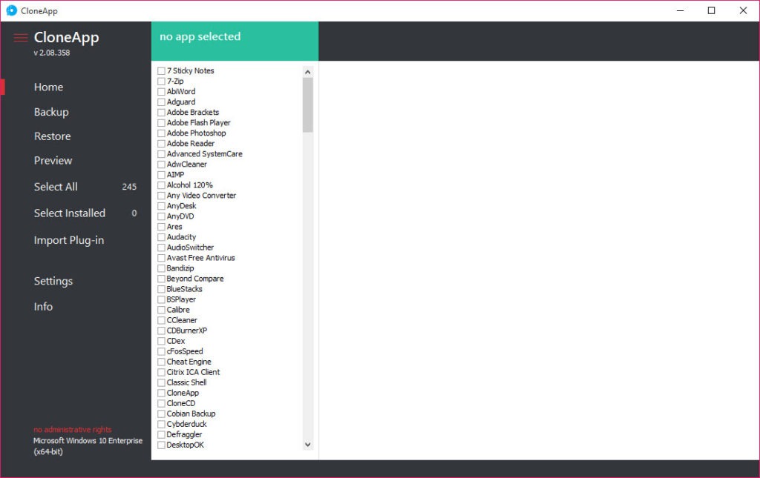Check the Citrix ICA Client checkbox
760x478 pixels.
(161, 373)
